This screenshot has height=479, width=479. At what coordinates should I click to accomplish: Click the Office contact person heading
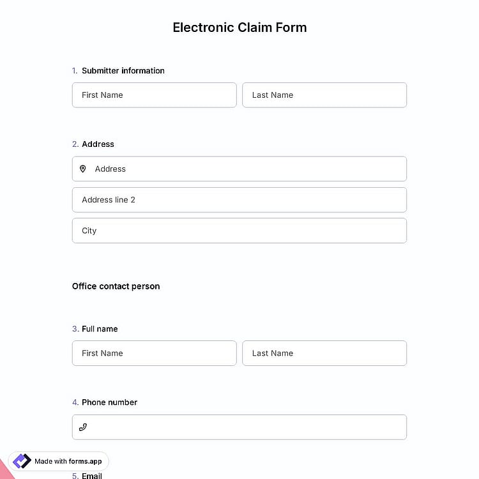point(116,286)
